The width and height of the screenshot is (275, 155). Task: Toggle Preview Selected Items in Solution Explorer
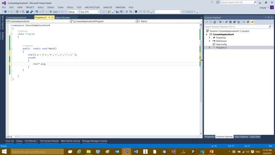(252, 22)
